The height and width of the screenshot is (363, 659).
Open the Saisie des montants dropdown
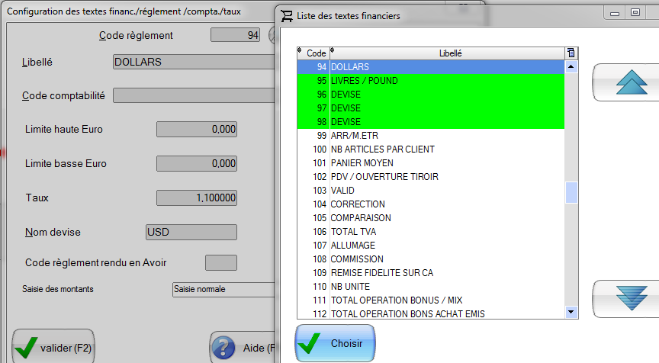pos(223,289)
